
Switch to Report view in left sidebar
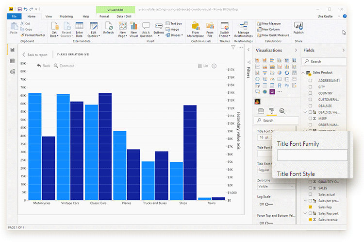(13, 50)
